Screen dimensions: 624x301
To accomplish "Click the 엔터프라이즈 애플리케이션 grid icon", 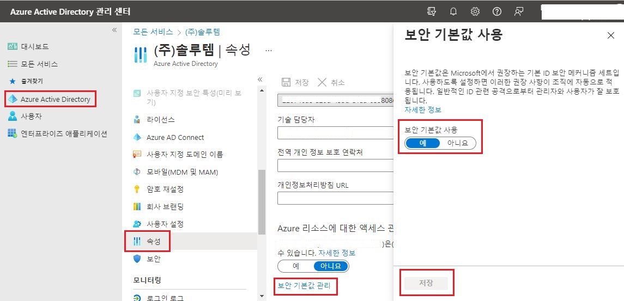I will [13, 133].
